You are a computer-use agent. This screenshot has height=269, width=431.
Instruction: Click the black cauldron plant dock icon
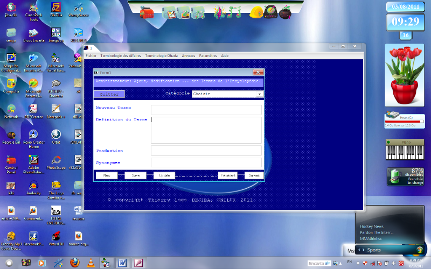point(285,12)
